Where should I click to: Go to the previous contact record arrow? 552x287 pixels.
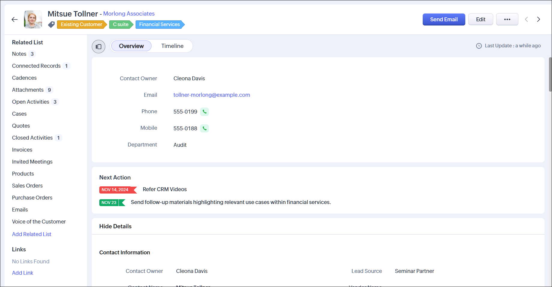pos(526,19)
